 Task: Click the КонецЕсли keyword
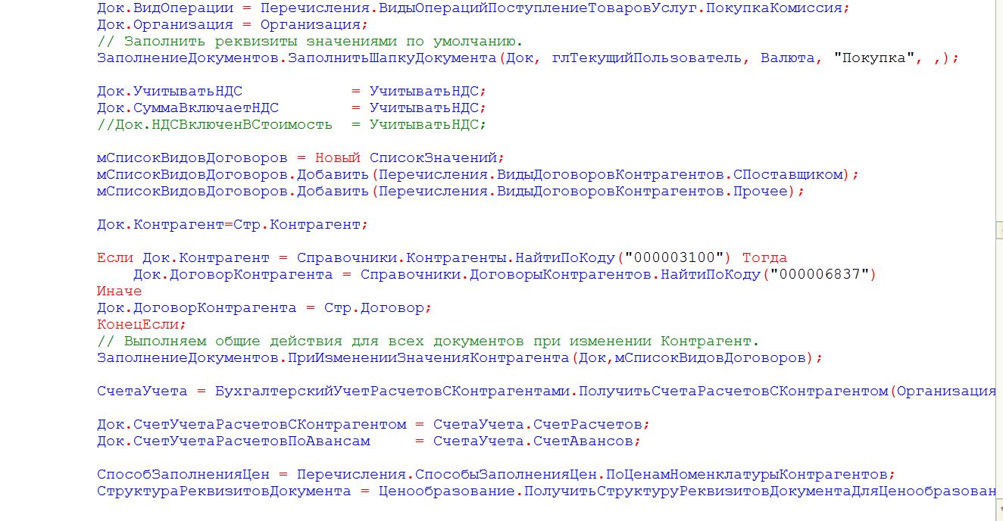coord(140,325)
